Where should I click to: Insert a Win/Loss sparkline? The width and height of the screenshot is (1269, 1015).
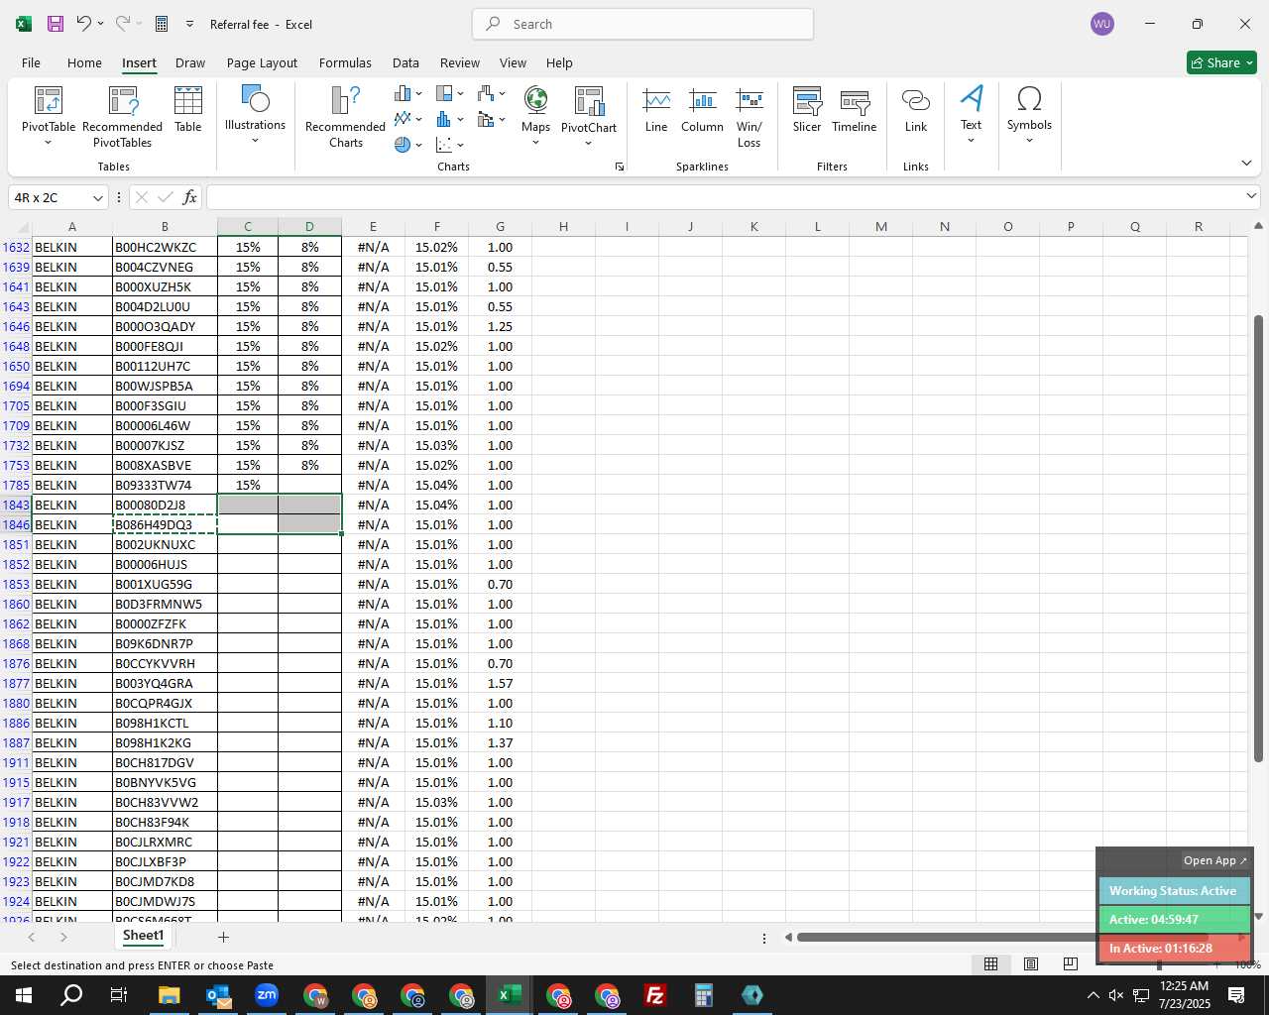click(750, 117)
